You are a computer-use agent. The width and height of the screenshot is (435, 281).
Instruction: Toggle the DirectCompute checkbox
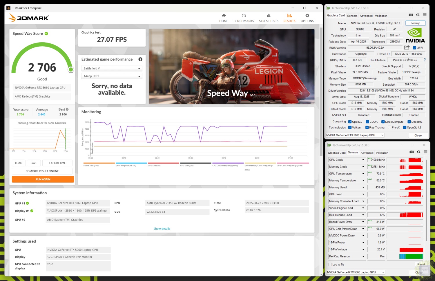pyautogui.click(x=383, y=122)
